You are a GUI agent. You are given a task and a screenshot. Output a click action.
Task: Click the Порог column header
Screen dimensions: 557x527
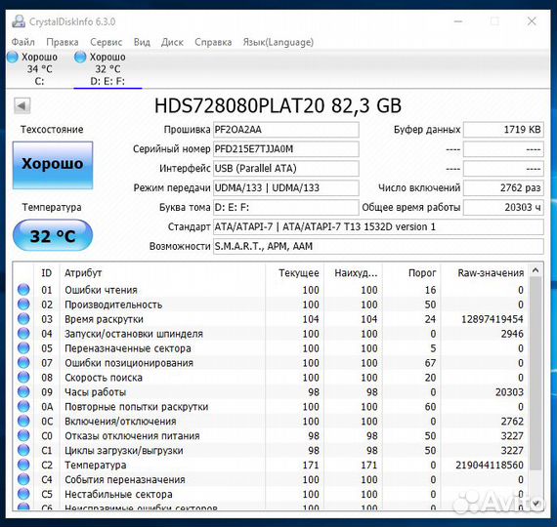click(x=411, y=273)
